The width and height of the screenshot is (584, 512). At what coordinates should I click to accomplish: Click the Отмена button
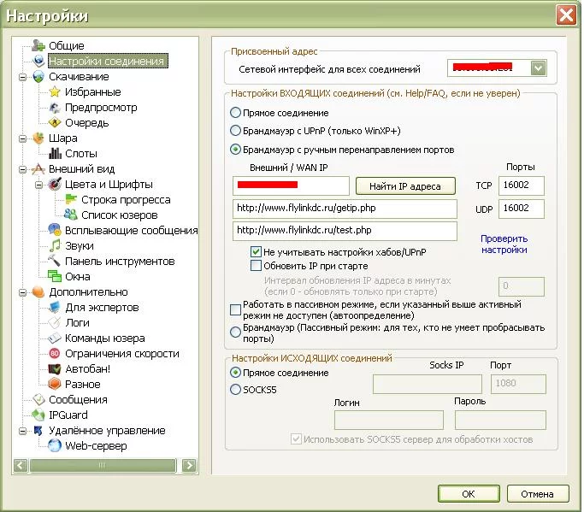[x=538, y=494]
